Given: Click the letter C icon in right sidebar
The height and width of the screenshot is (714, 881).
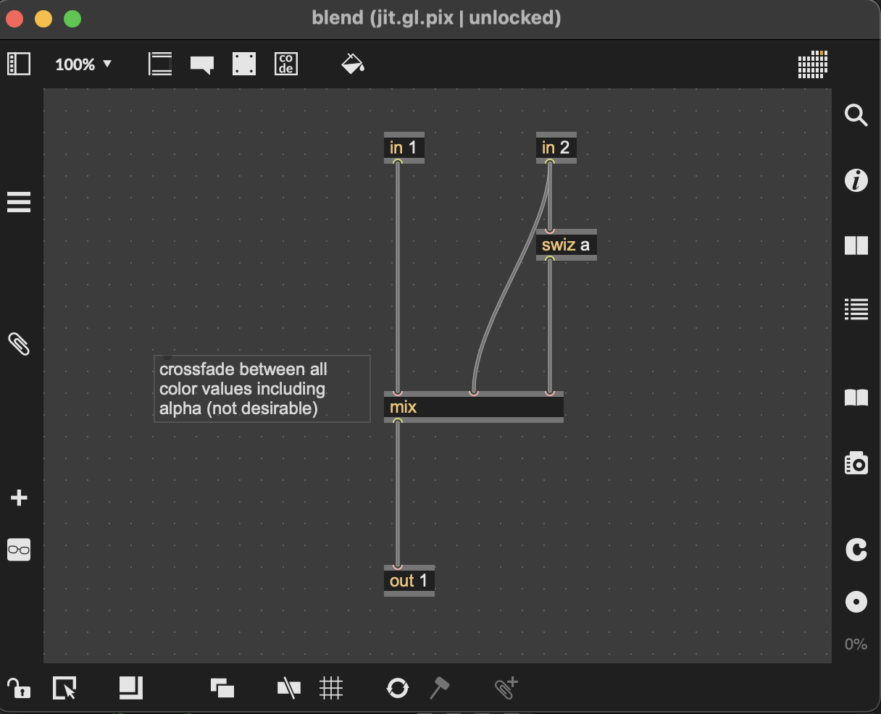Looking at the screenshot, I should click(856, 550).
